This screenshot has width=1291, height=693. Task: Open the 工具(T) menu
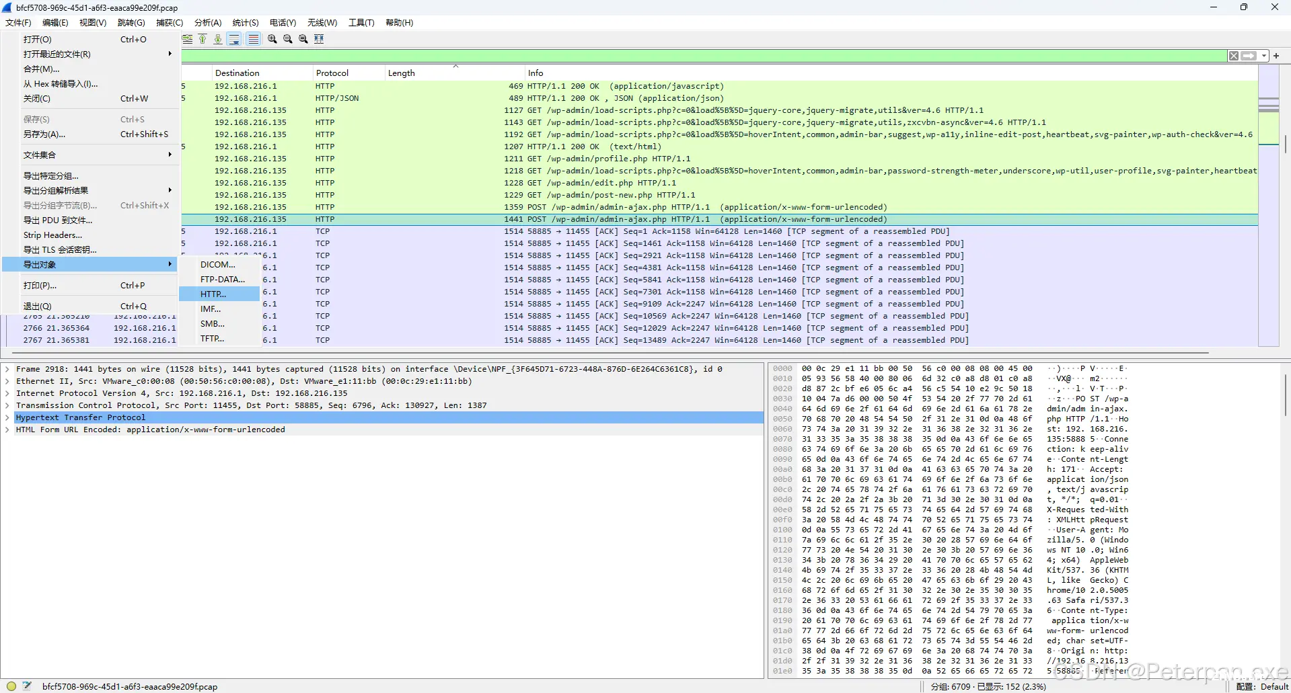click(x=361, y=23)
